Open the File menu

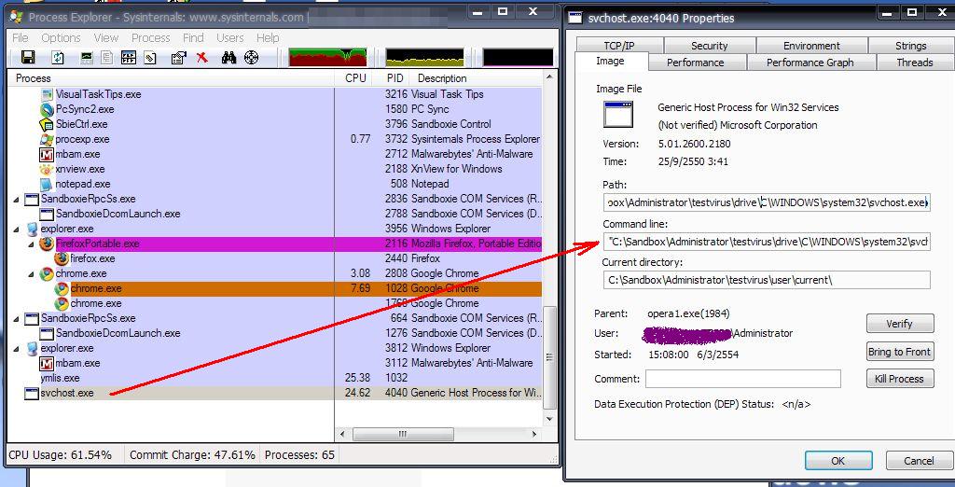[21, 38]
